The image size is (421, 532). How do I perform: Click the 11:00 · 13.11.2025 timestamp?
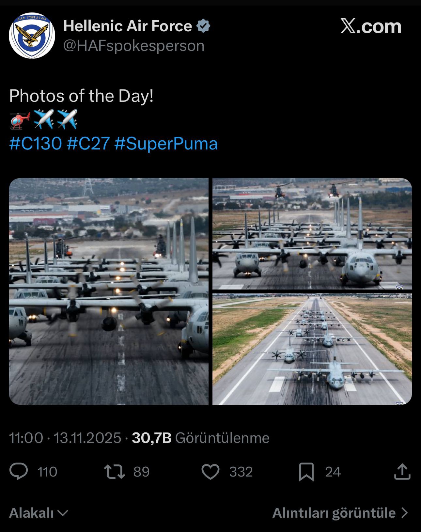65,438
